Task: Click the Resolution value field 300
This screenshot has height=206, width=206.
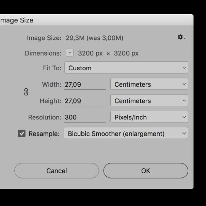Action: [x=85, y=117]
